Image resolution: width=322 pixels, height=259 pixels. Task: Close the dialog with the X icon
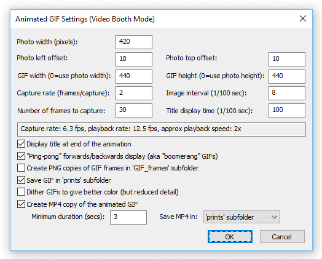[x=303, y=18]
